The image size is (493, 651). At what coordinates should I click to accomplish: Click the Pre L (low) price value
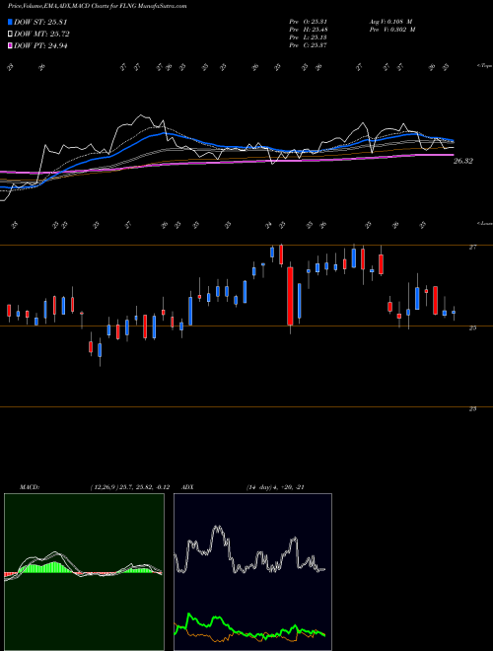tap(309, 36)
